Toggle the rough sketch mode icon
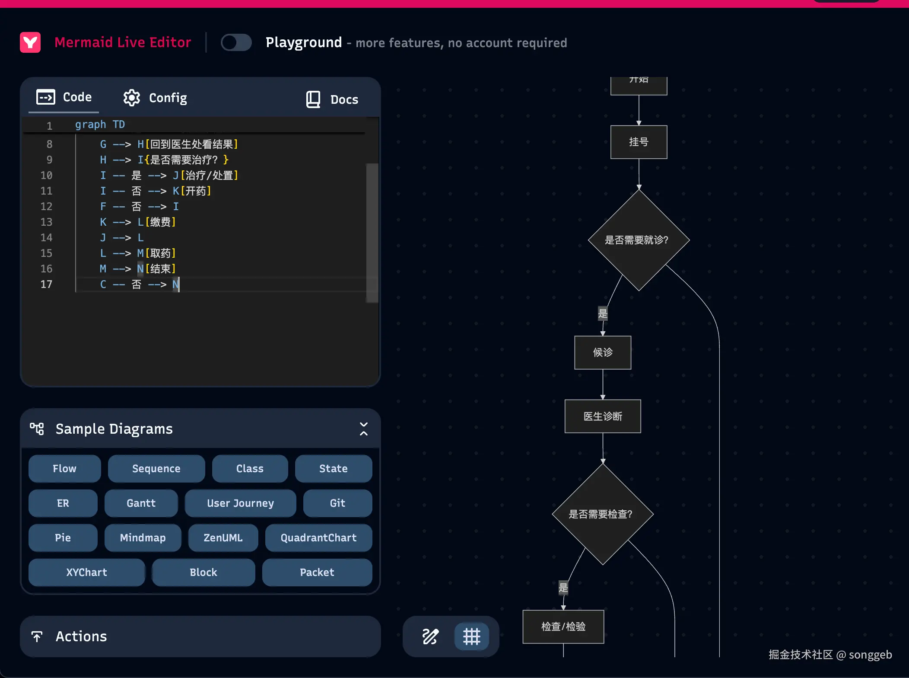The image size is (909, 678). (x=430, y=636)
